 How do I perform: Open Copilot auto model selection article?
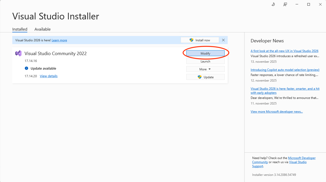coord(285,70)
